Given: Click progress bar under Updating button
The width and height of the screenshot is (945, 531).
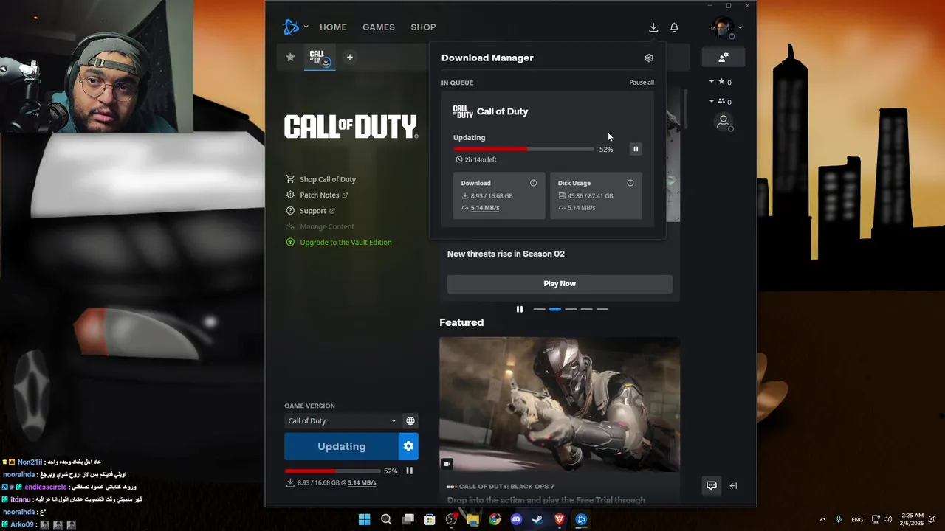Looking at the screenshot, I should tap(332, 471).
